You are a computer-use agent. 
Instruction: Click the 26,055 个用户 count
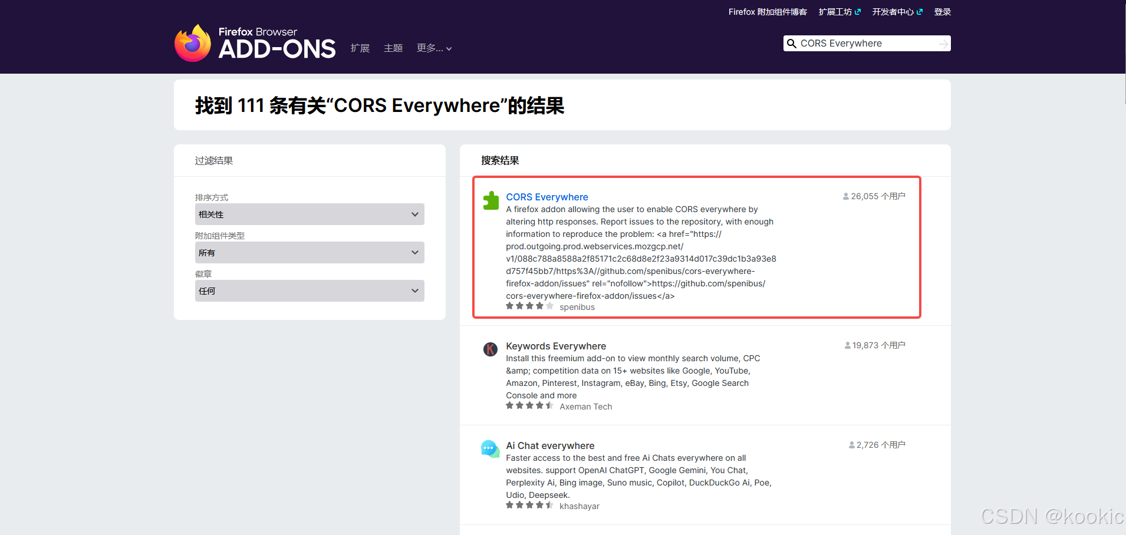point(878,196)
